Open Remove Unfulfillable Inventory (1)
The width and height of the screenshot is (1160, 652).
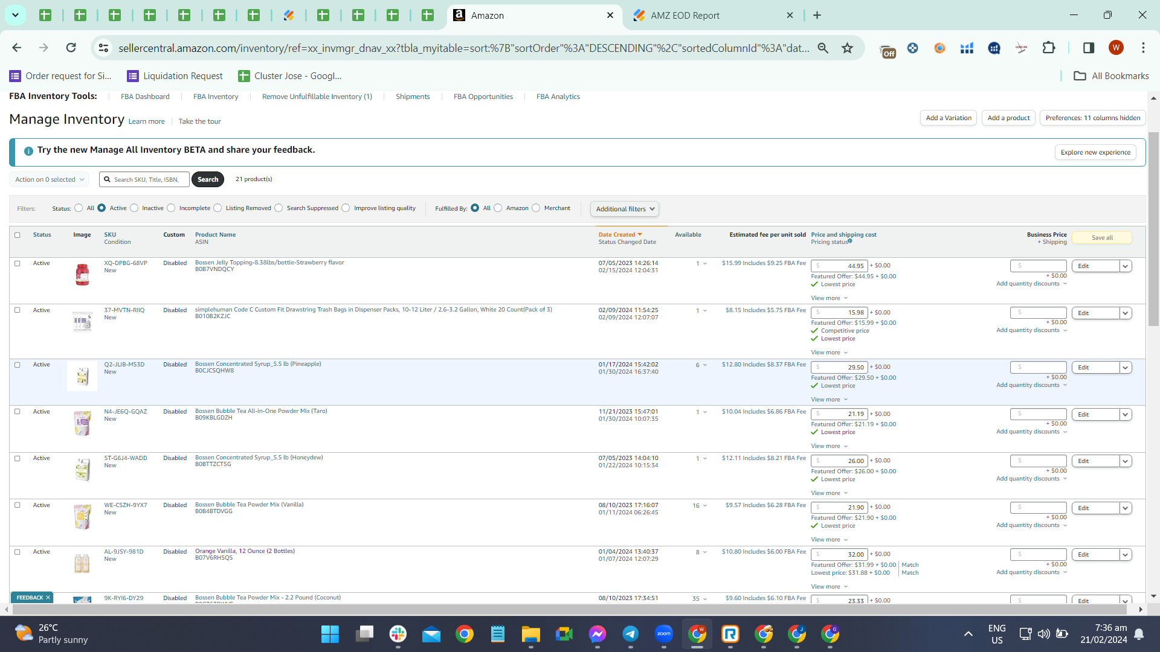pos(317,97)
